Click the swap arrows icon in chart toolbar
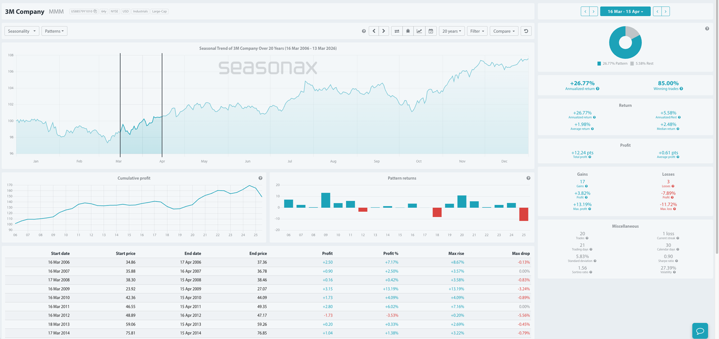 tap(397, 31)
